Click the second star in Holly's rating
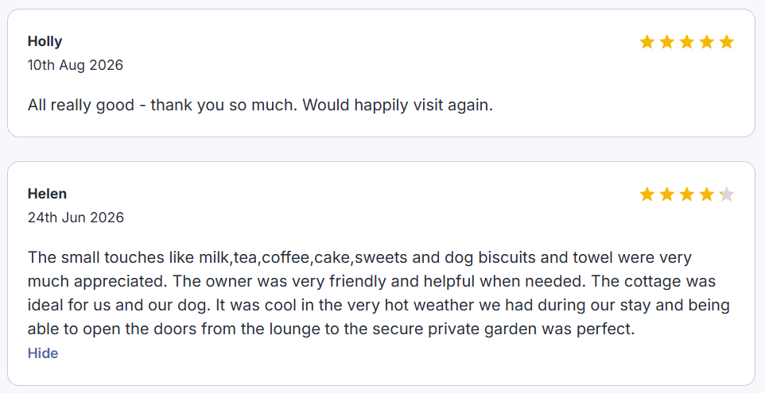Screen dimensions: 765x393 (667, 42)
